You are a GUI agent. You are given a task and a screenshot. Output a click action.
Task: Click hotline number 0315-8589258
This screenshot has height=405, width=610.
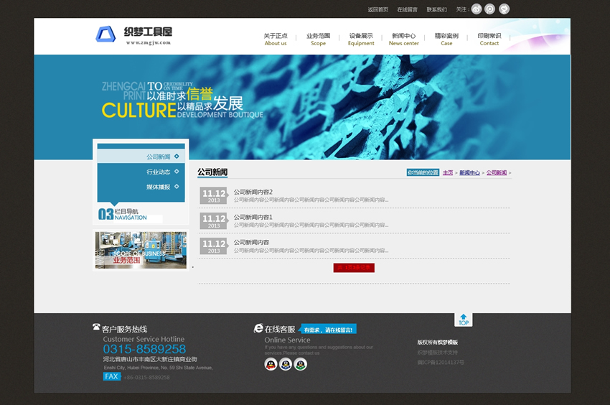click(144, 349)
